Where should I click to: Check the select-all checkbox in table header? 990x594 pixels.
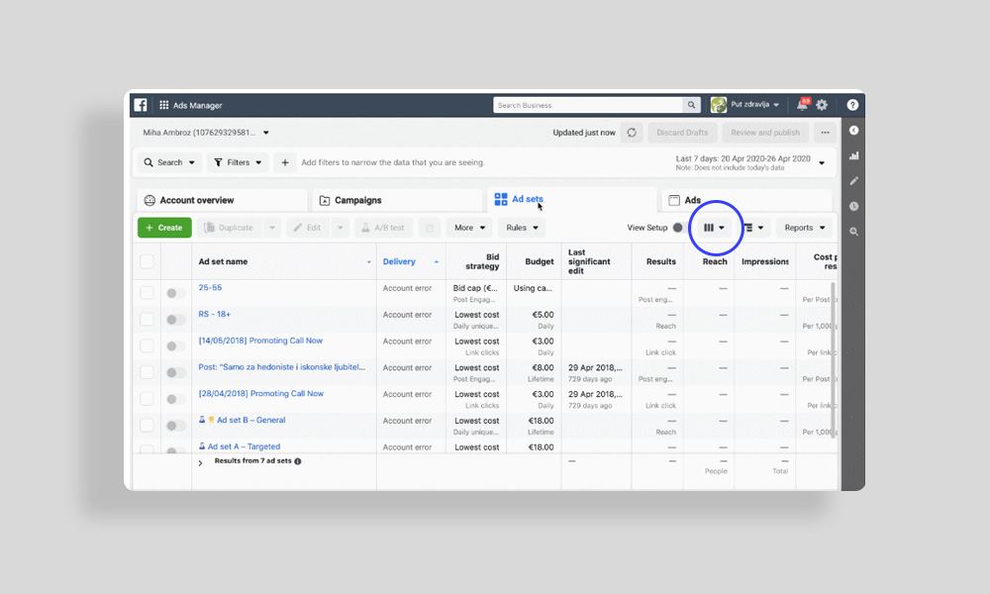[148, 260]
